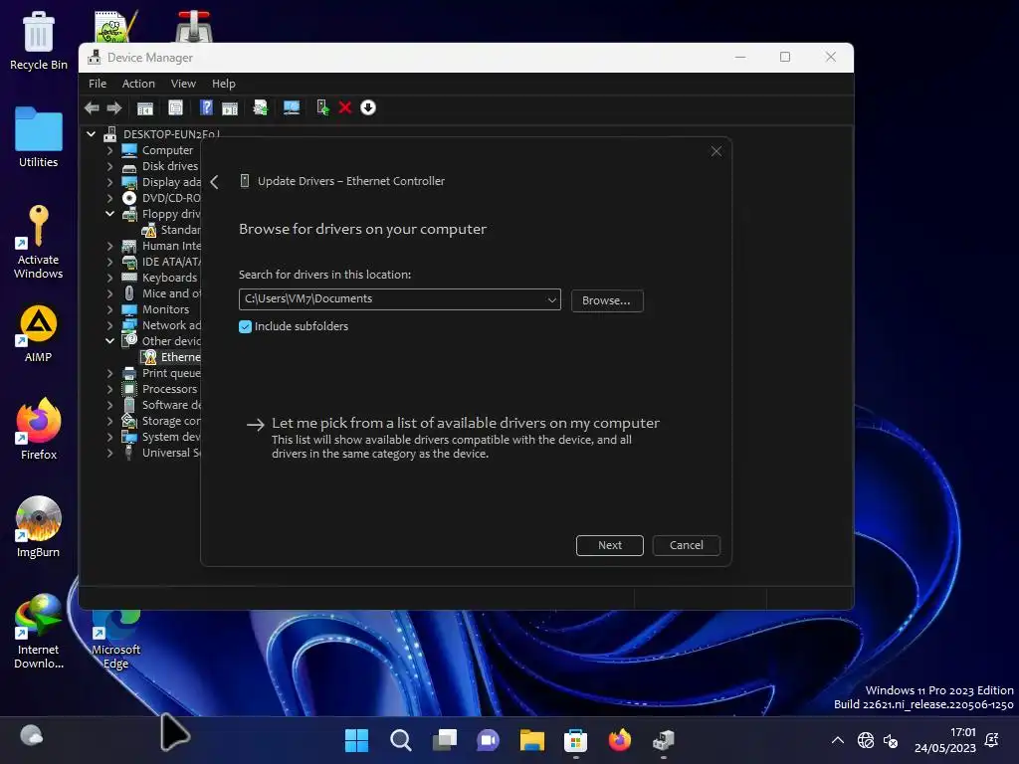Open Microsoft Edge desktop shortcut
Screen dimensions: 1019x764
115,640
